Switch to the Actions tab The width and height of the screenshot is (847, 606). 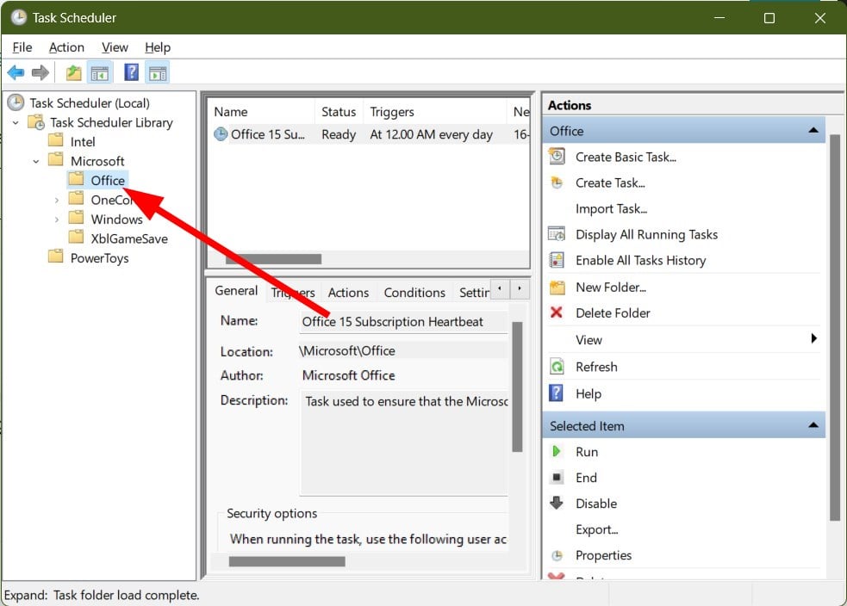point(348,292)
